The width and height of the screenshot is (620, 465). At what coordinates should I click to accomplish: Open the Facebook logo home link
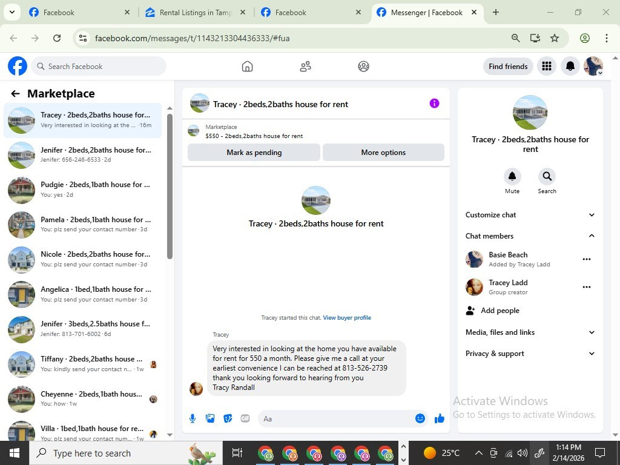(18, 66)
